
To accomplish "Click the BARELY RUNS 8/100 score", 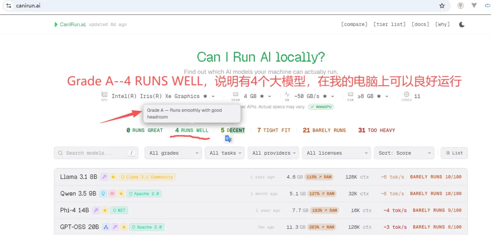I will click(x=437, y=227).
